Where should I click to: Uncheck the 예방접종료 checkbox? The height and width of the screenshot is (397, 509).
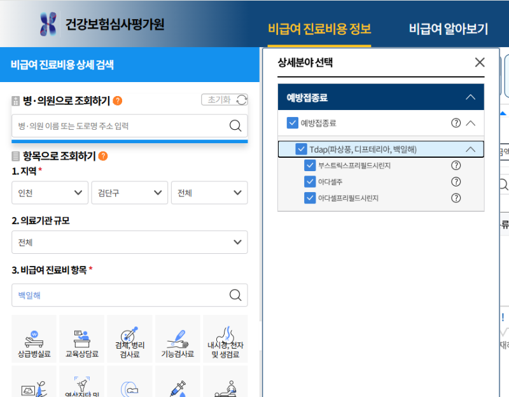tap(293, 123)
